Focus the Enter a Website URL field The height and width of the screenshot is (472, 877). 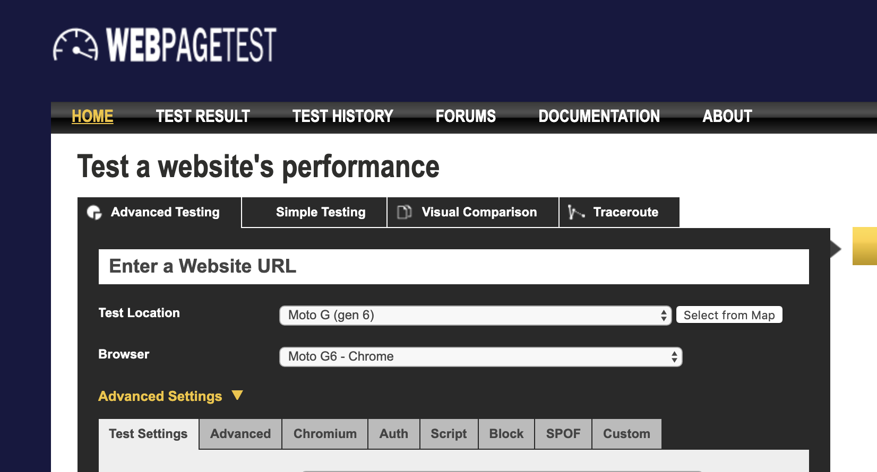(454, 267)
